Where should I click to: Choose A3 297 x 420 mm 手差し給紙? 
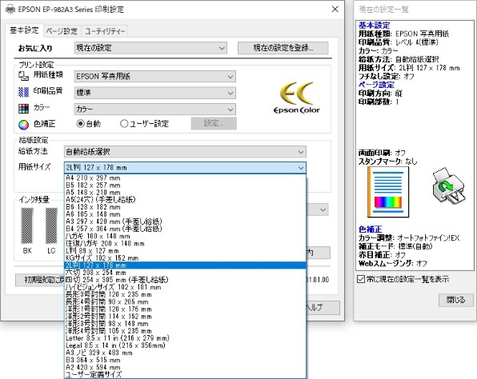185,221
